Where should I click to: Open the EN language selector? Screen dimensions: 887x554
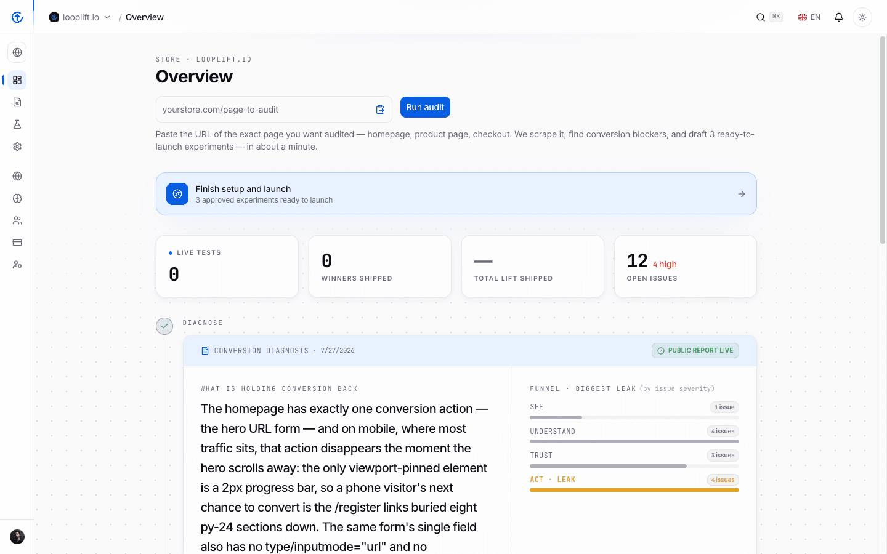(x=809, y=17)
